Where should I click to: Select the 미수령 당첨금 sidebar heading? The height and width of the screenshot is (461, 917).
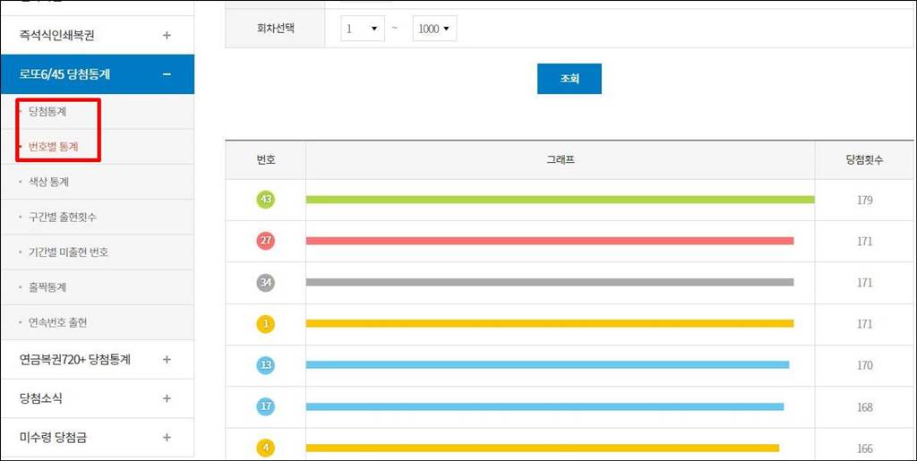(x=53, y=437)
